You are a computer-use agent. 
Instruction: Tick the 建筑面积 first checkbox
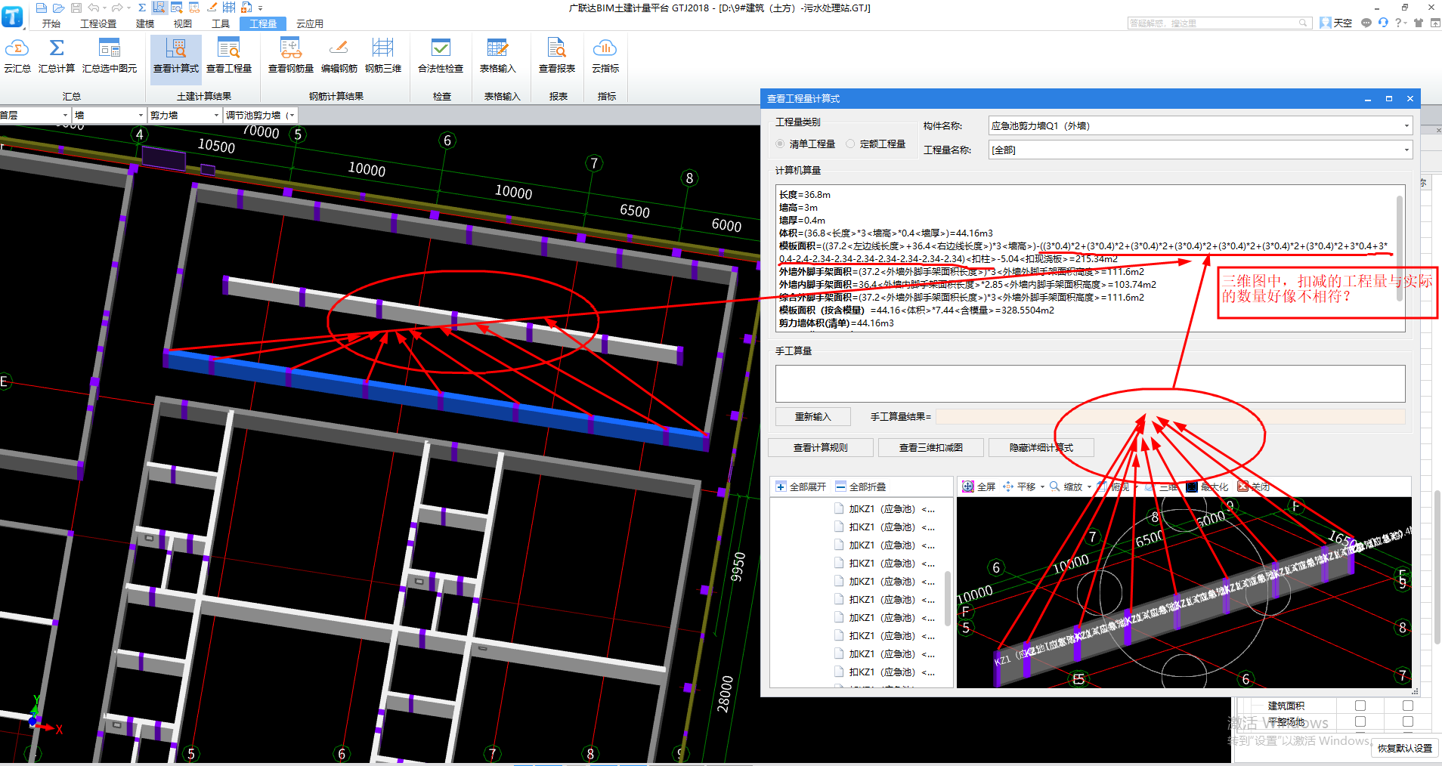(1360, 706)
